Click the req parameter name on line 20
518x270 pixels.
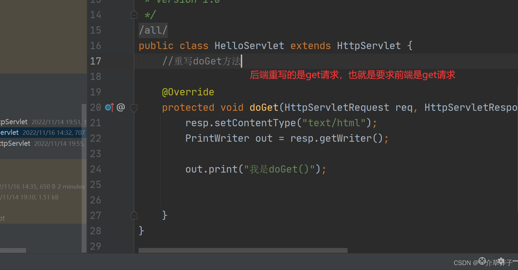(404, 108)
